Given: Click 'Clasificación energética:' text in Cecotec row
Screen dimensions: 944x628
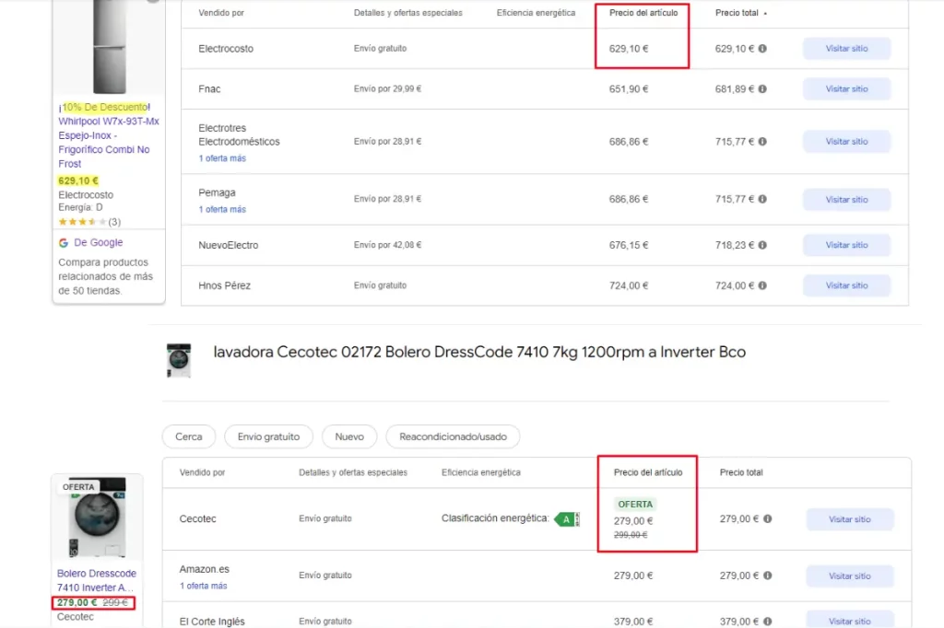Looking at the screenshot, I should (495, 518).
